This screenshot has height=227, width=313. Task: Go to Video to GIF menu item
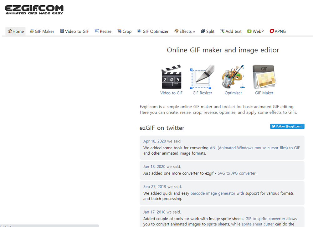[74, 31]
